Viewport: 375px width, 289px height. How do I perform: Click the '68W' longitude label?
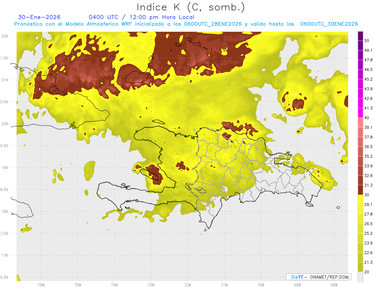tap(334, 285)
